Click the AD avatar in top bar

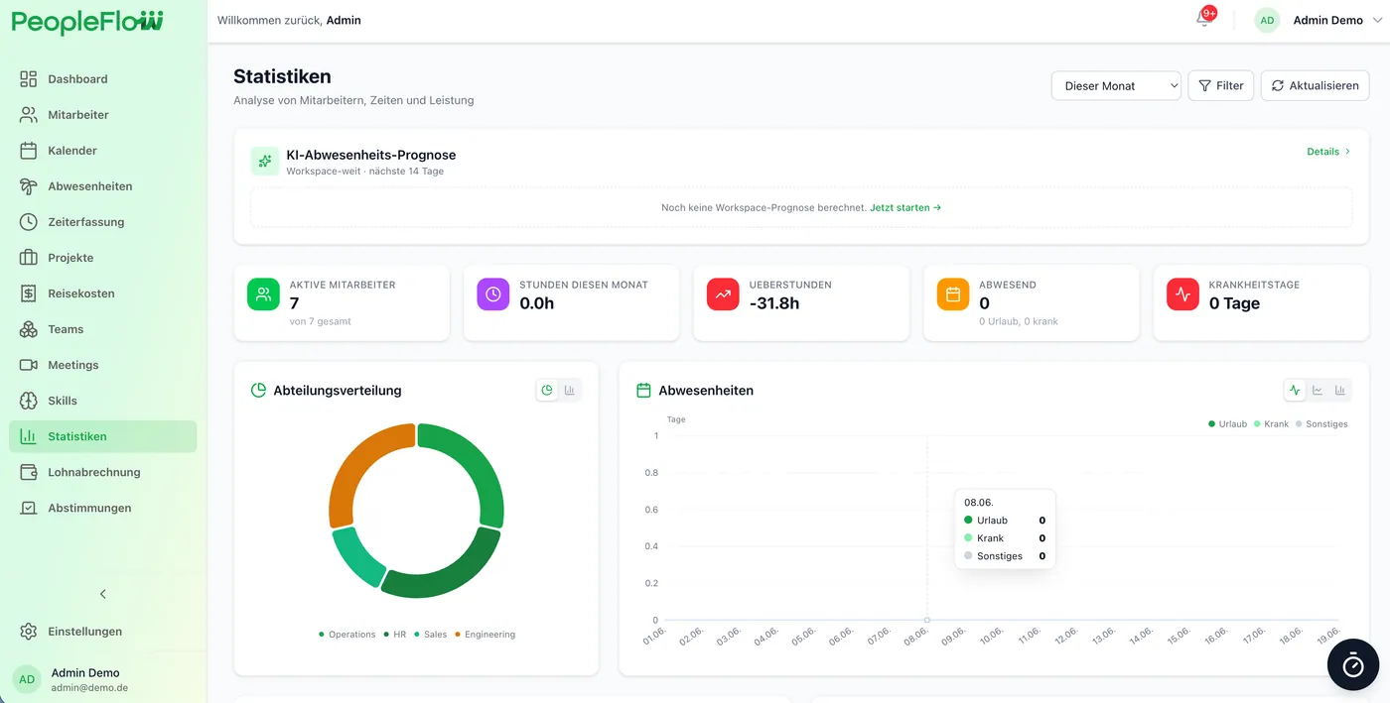point(1267,20)
